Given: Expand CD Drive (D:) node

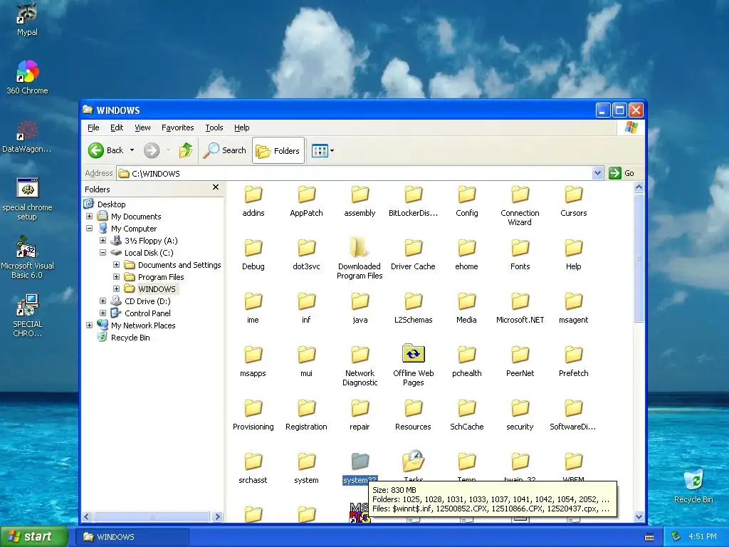Looking at the screenshot, I should 103,301.
